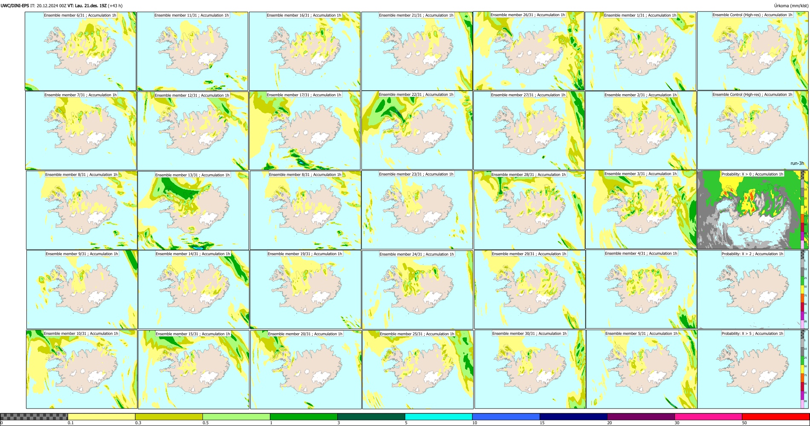Select the Probability X > 2 map
The width and height of the screenshot is (810, 426).
click(x=752, y=289)
